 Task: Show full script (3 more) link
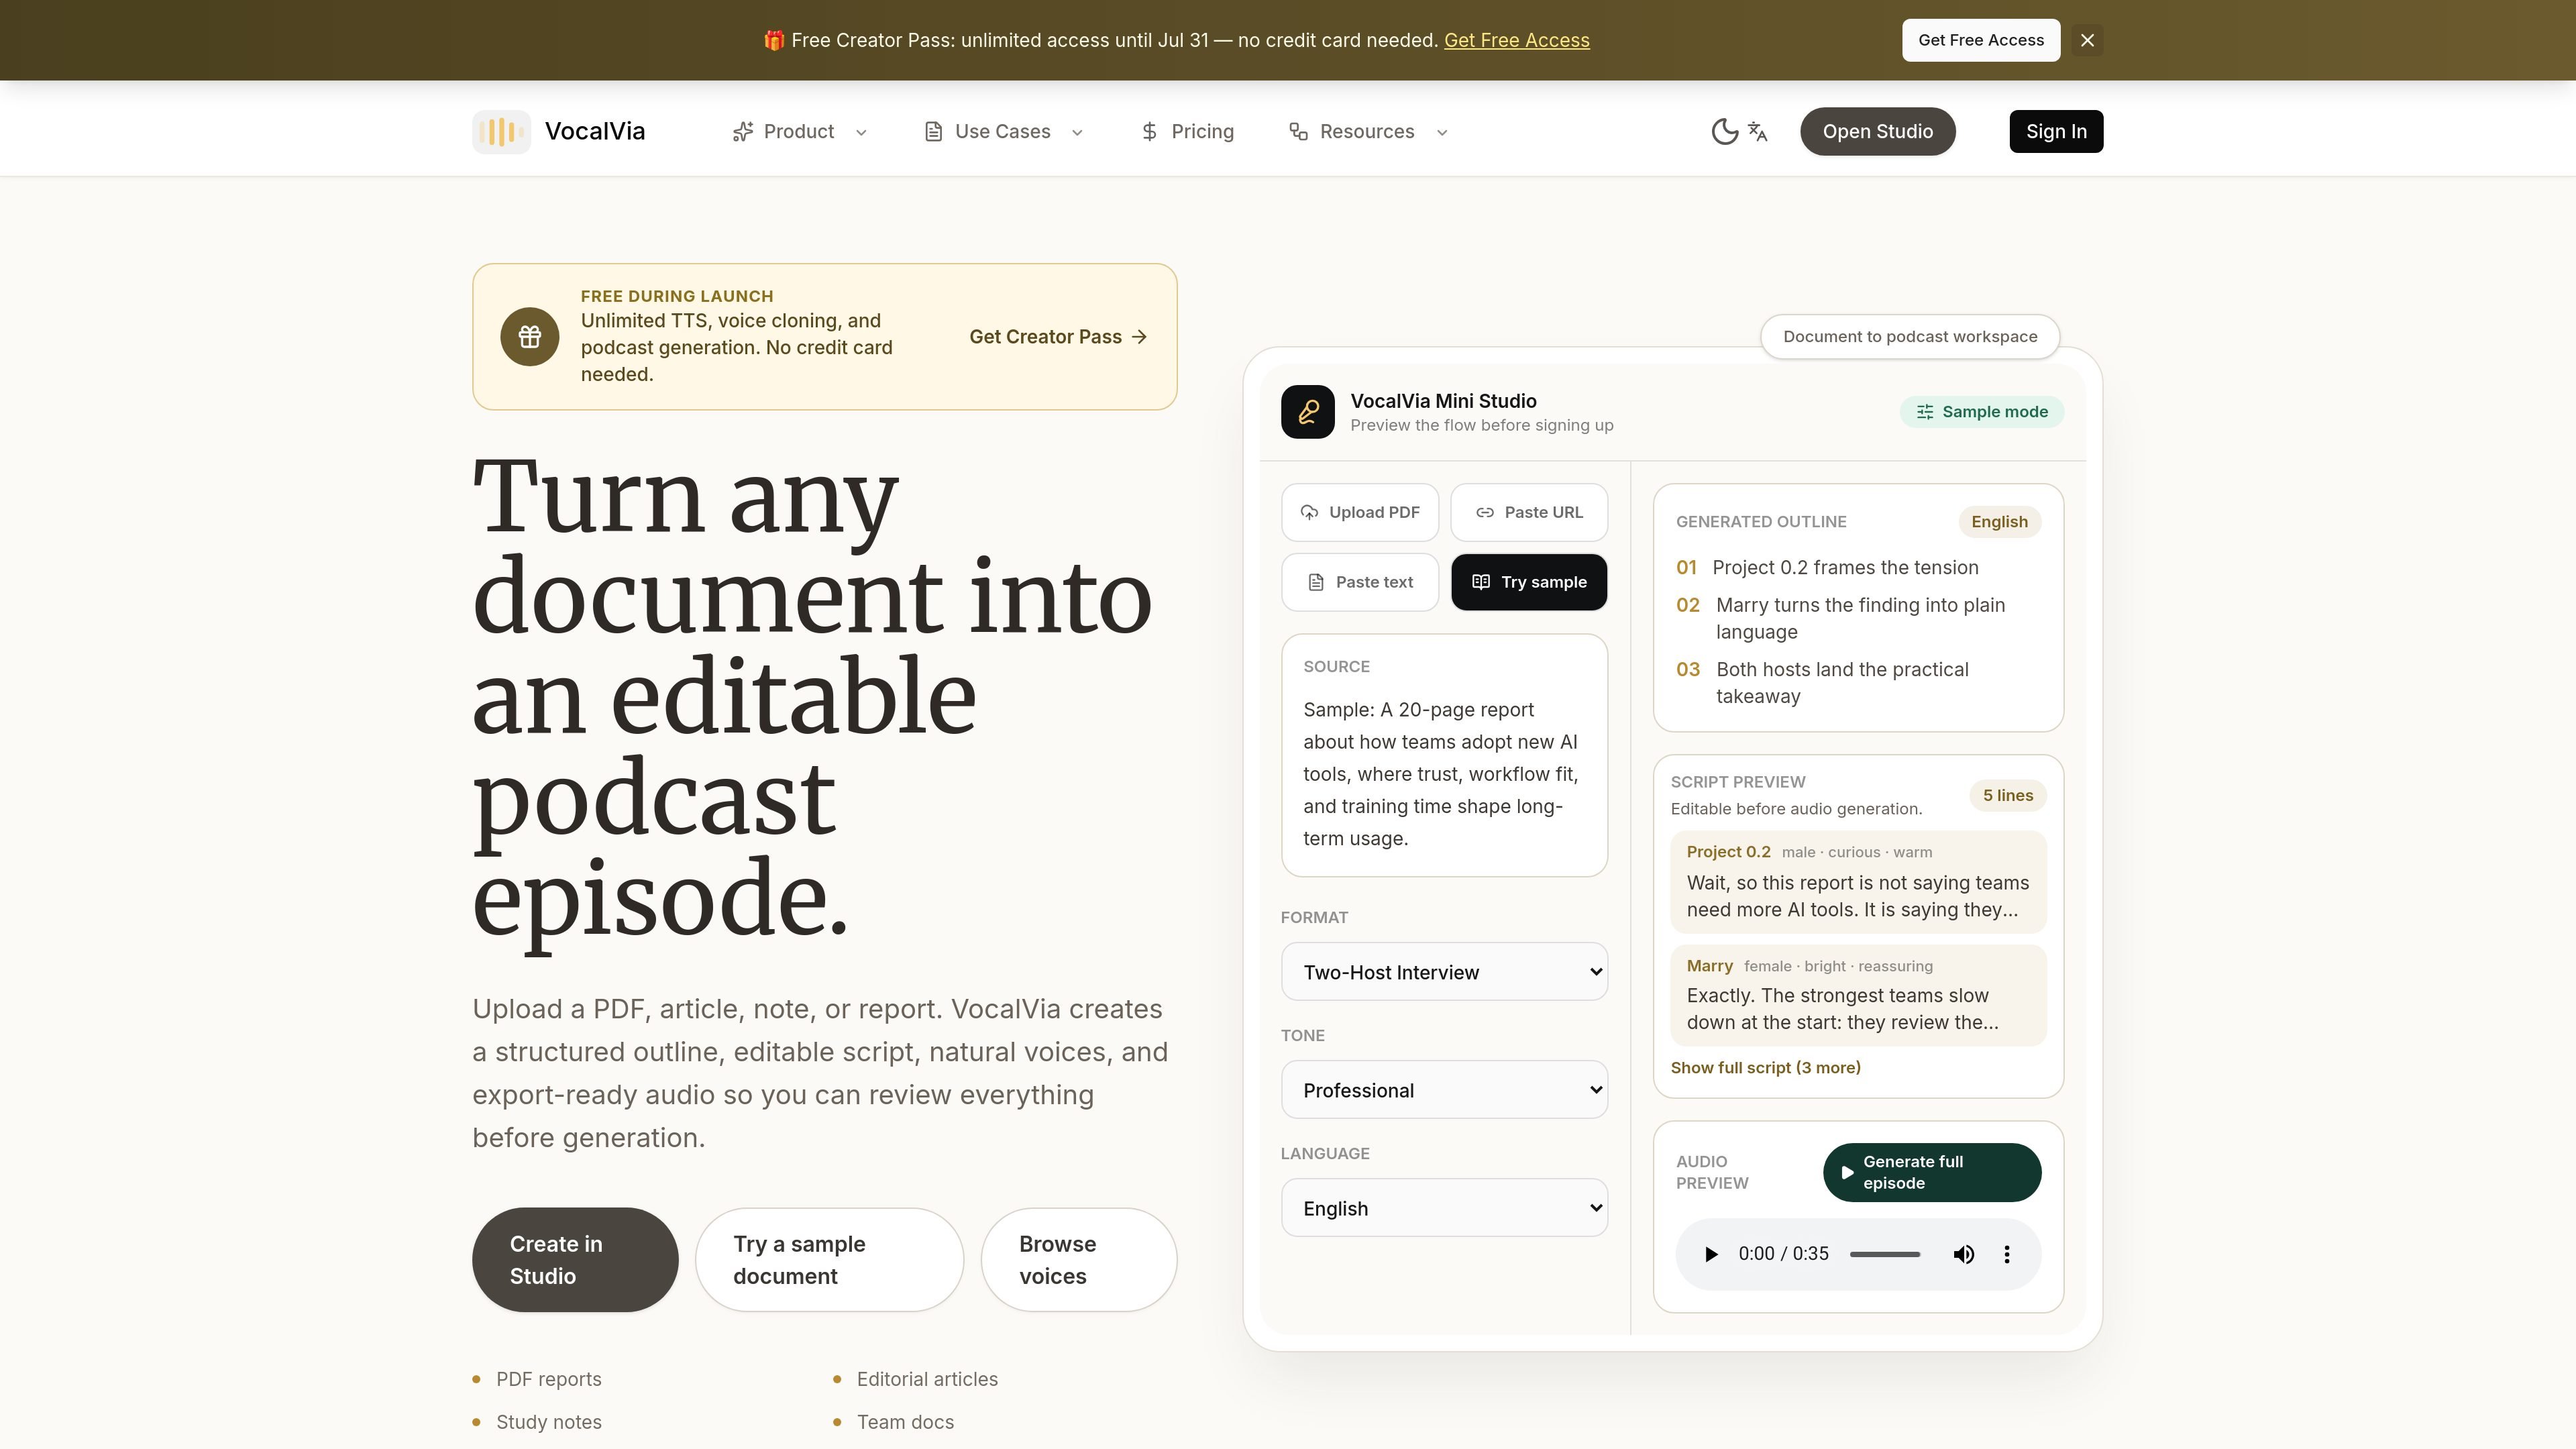pyautogui.click(x=1765, y=1068)
